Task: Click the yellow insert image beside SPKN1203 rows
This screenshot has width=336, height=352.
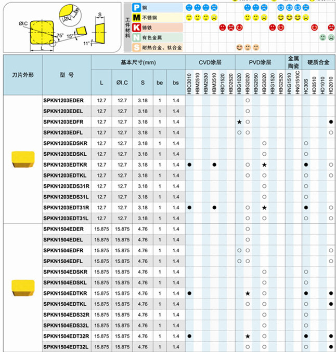Action: (x=22, y=158)
